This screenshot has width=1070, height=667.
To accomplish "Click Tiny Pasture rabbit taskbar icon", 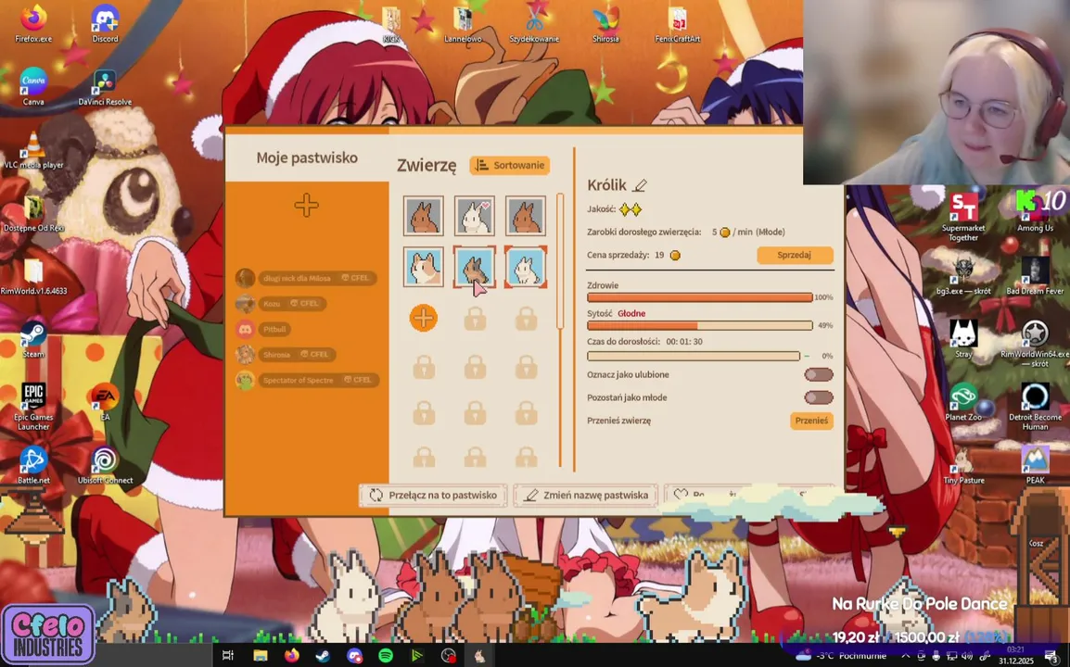I will 479,655.
